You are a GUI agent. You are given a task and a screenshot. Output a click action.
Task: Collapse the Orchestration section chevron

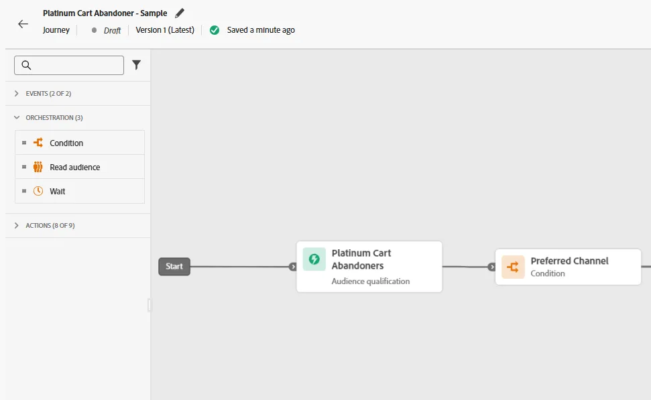click(17, 117)
